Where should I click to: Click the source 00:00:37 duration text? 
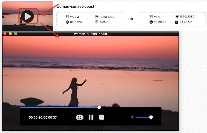[x=76, y=22]
